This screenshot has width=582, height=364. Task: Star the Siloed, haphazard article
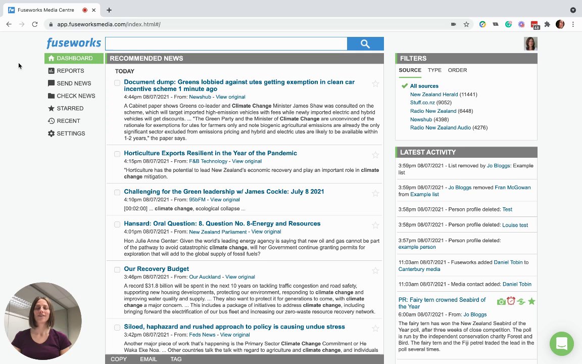(x=375, y=328)
